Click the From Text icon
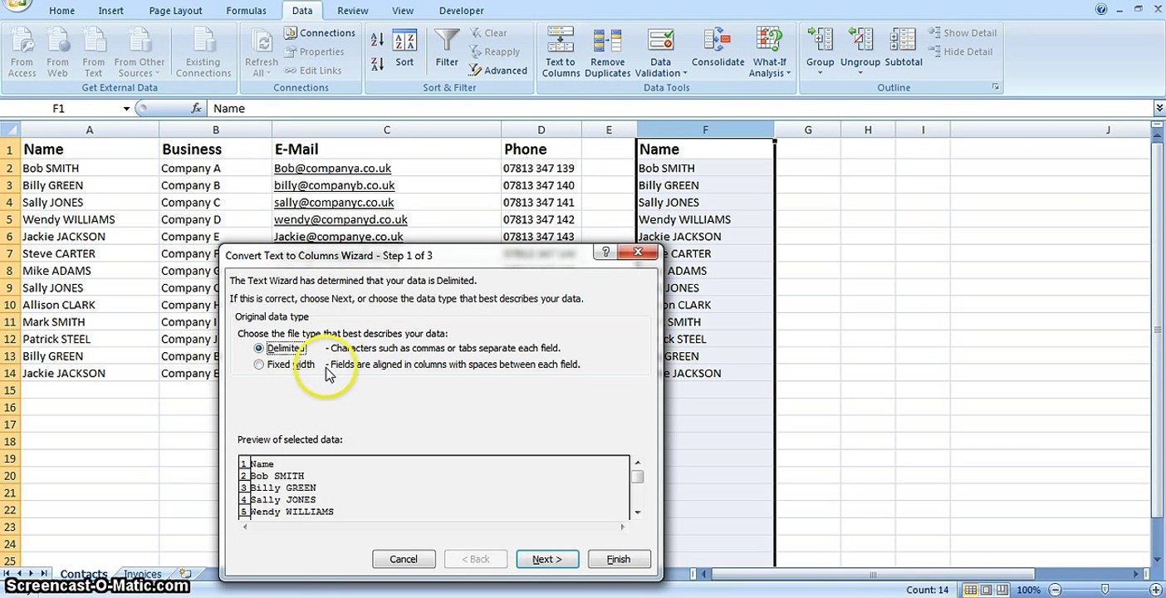 click(x=94, y=52)
